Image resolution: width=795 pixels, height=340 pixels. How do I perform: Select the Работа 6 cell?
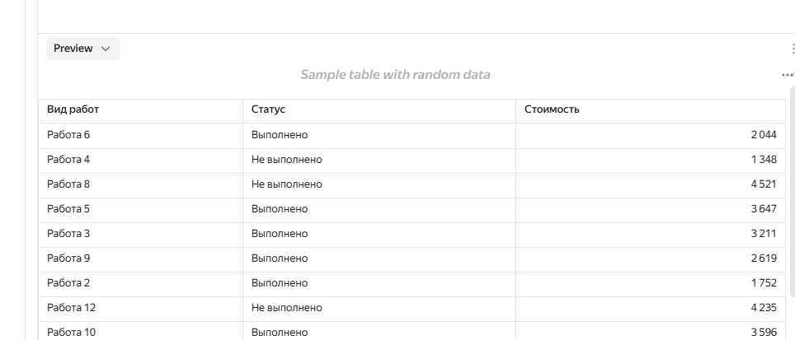(140, 135)
